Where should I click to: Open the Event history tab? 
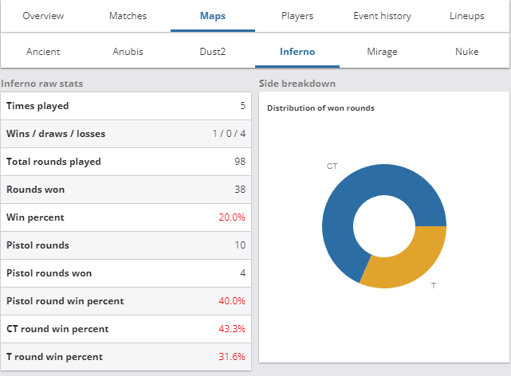point(382,16)
